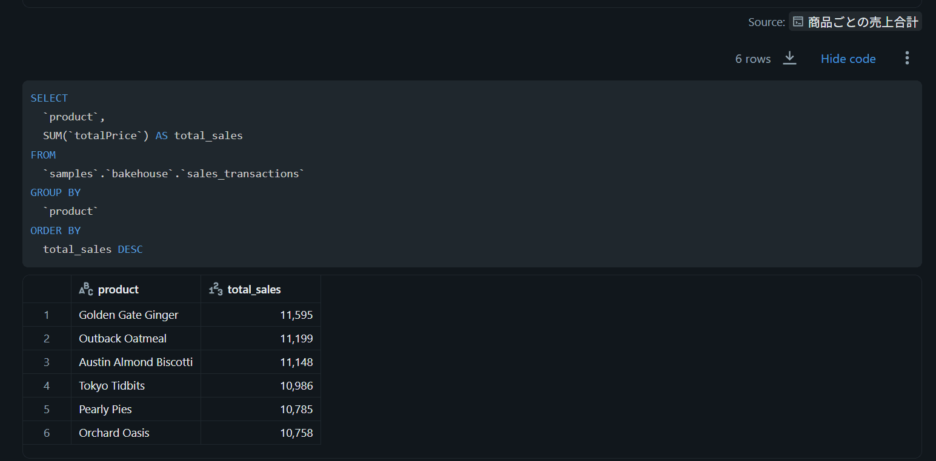Viewport: 936px width, 461px height.
Task: Select the Golden Gate Ginger cell
Action: (x=128, y=315)
